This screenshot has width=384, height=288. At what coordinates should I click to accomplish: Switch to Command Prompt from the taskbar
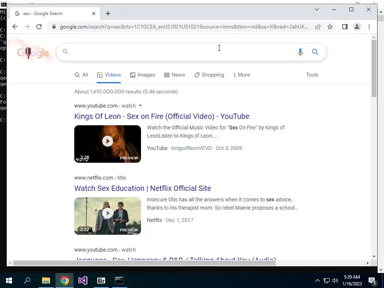point(119,280)
